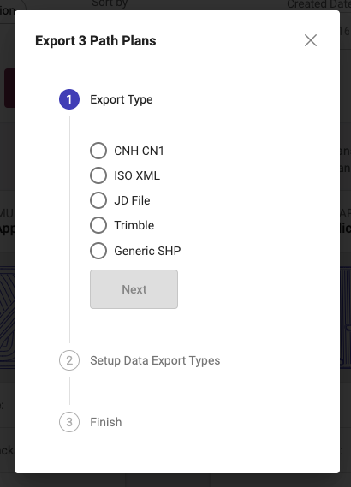Choose the Generic SHP radio button
Image resolution: width=351 pixels, height=487 pixels.
[98, 251]
